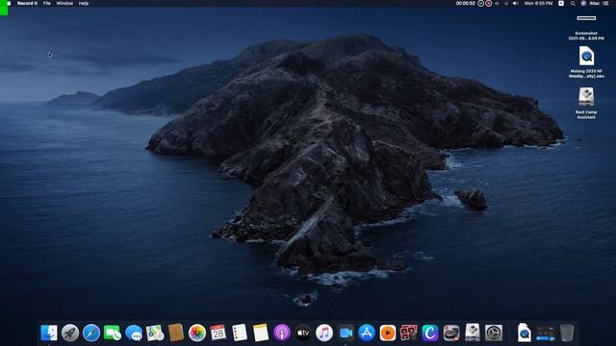
Task: Open the File menu
Action: click(x=47, y=3)
